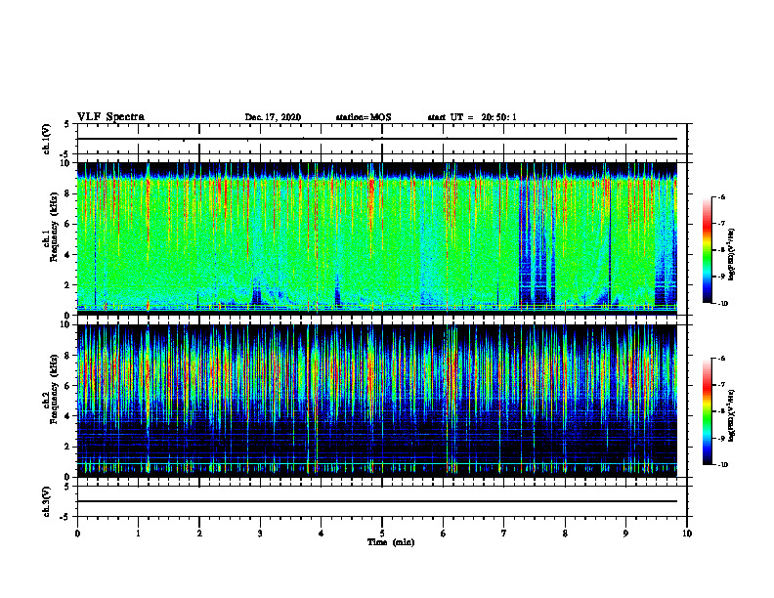Viewport: 774px width, 598px height.
Task: Click the "-10" label on ch.1 colorbar
Action: coord(722,303)
